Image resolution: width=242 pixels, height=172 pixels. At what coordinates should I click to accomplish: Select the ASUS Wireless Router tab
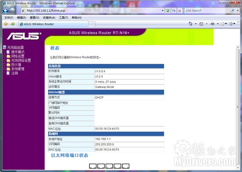(x=53, y=24)
